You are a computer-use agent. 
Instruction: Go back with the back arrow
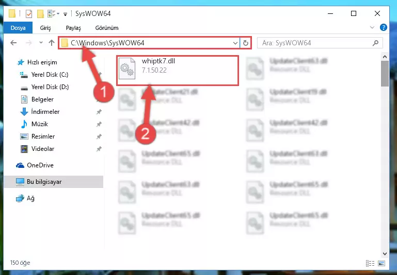click(13, 43)
